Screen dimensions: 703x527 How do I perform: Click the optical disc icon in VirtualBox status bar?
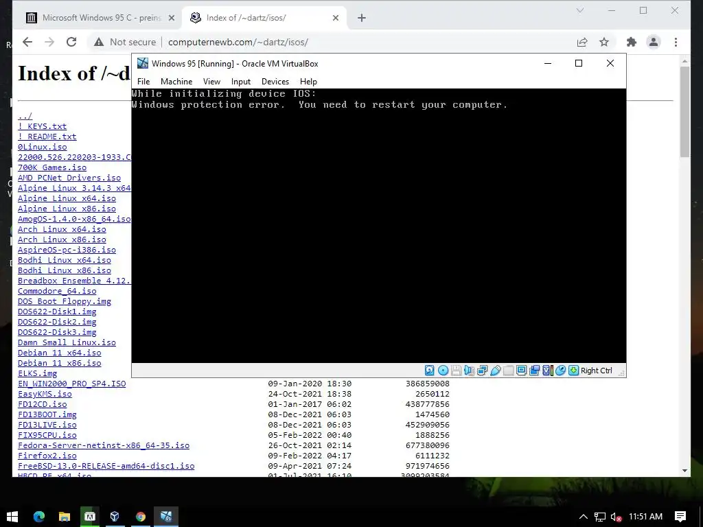click(443, 370)
